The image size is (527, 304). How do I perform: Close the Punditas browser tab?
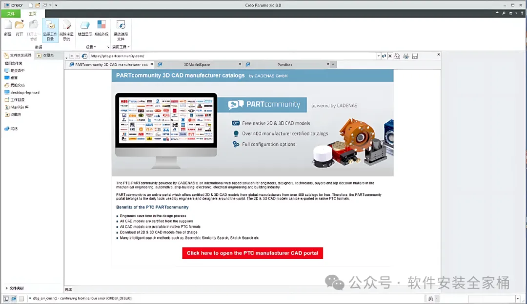[x=328, y=64]
